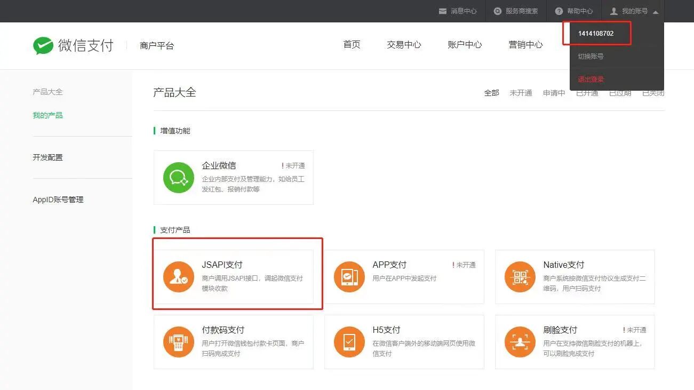
Task: Click the green 企业微信 chat icon
Action: click(x=178, y=178)
